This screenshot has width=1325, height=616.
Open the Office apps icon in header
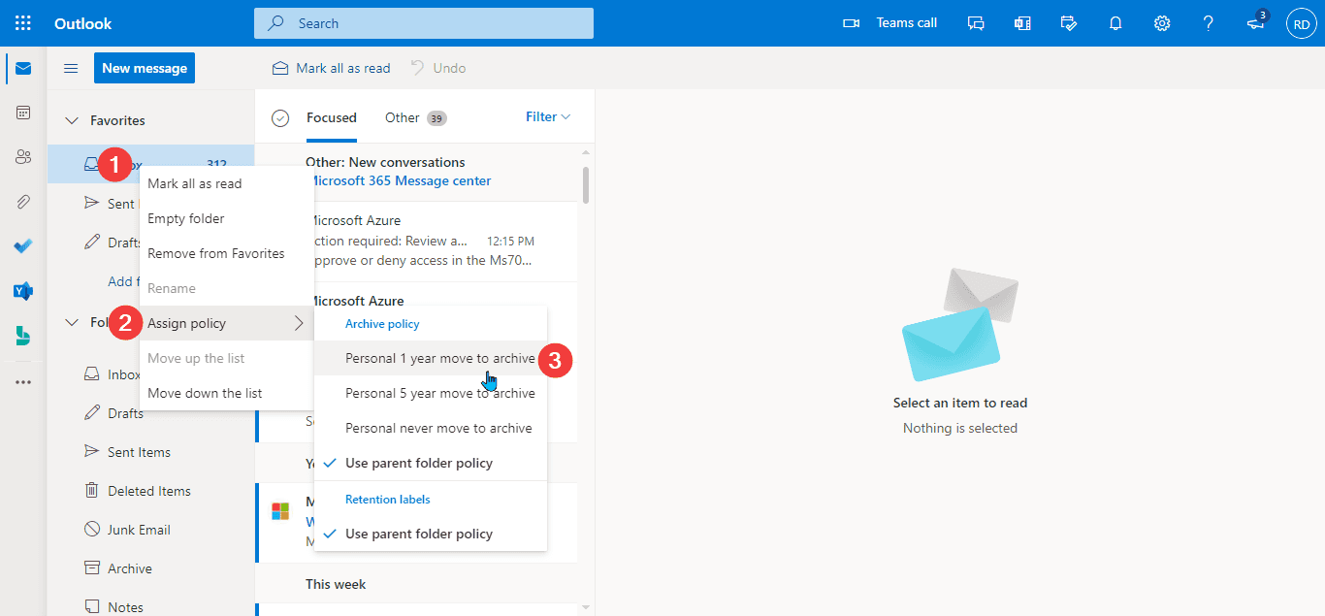(1022, 23)
